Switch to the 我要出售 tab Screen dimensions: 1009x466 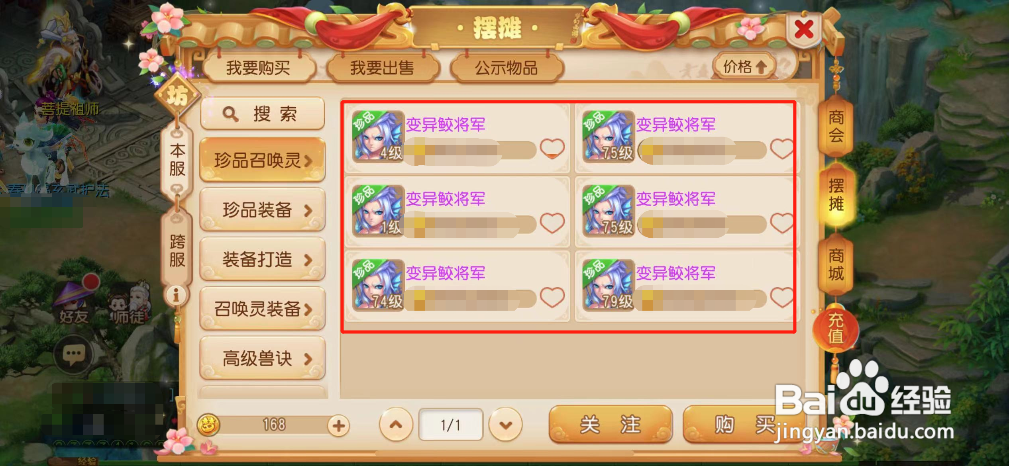[383, 68]
